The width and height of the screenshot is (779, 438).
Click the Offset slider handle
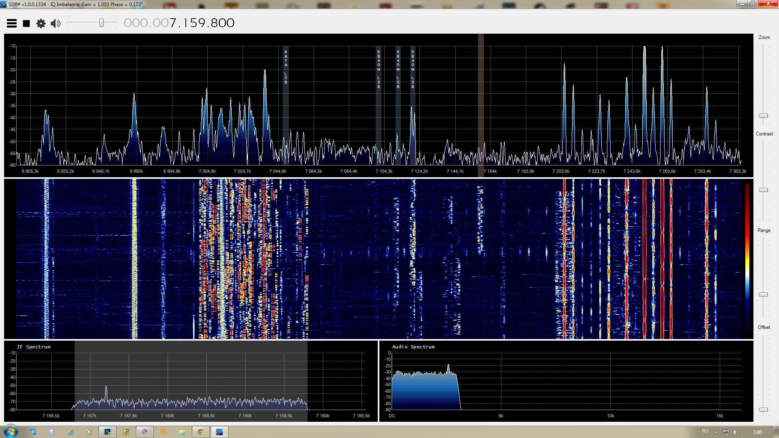763,410
